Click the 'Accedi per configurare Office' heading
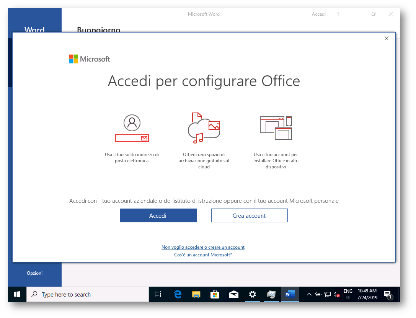 pyautogui.click(x=204, y=81)
